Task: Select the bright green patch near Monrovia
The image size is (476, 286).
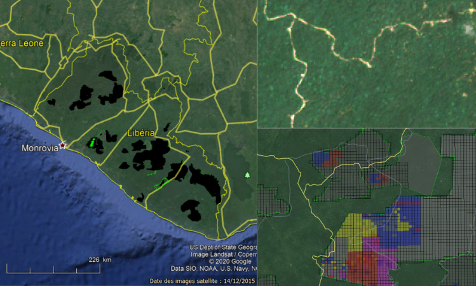Action: click(x=96, y=142)
